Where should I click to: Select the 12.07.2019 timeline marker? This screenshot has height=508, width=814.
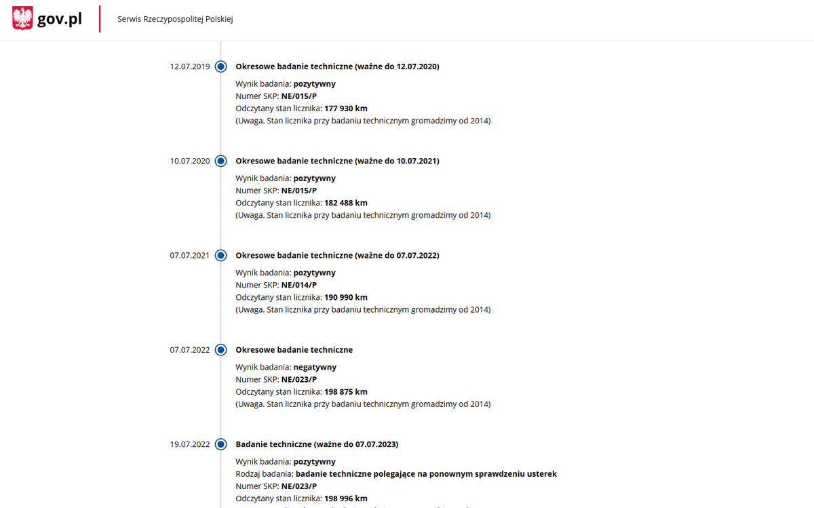click(x=220, y=66)
